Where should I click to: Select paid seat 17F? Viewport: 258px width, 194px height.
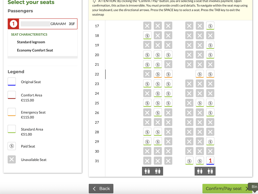pos(210,26)
